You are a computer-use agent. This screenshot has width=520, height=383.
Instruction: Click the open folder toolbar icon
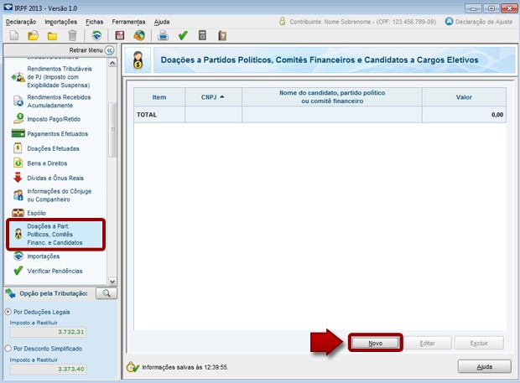point(33,35)
